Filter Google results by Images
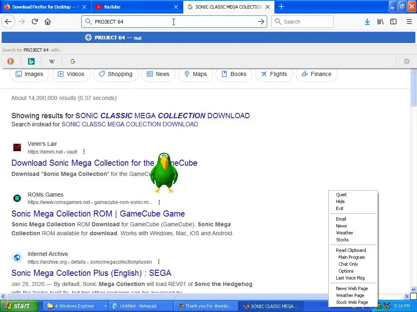Screen dimensions: 417x312 pyautogui.click(x=29, y=74)
